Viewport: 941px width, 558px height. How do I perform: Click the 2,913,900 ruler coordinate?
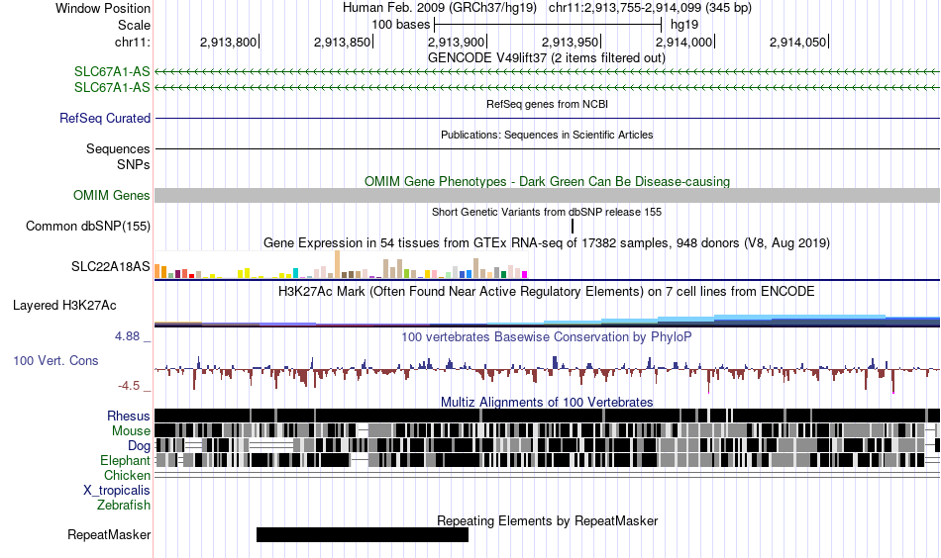point(456,42)
